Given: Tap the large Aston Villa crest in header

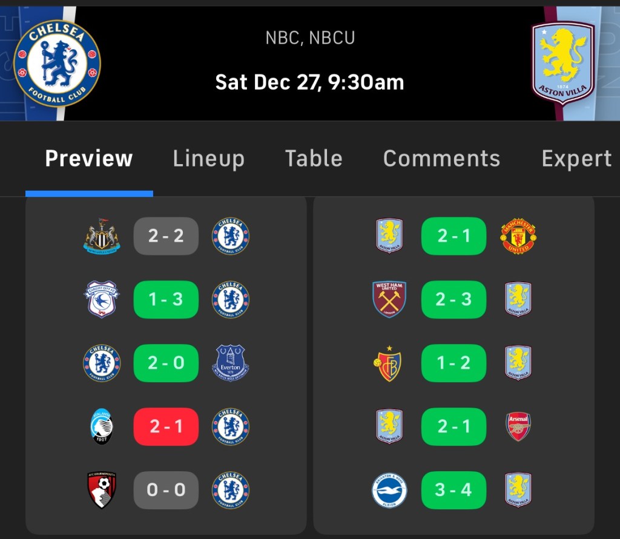Looking at the screenshot, I should click(x=563, y=64).
